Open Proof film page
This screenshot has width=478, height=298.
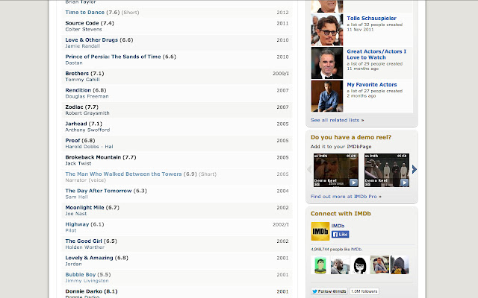click(x=72, y=140)
